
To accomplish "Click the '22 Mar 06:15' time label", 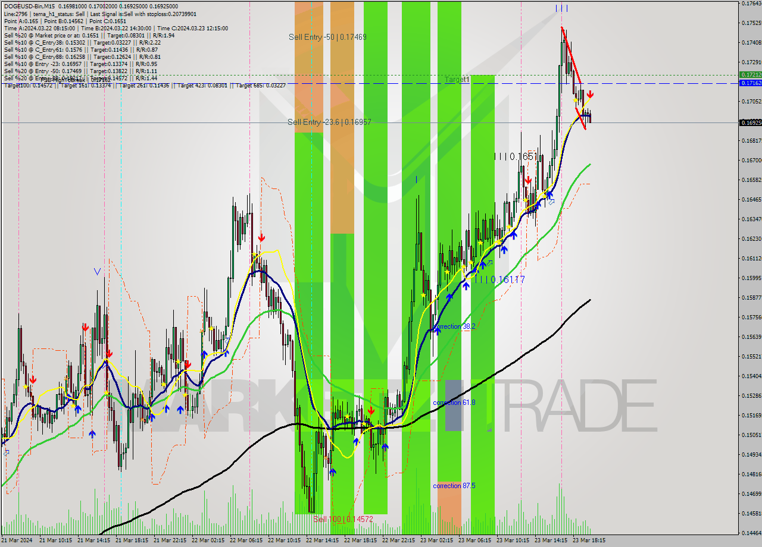I will 246,541.
